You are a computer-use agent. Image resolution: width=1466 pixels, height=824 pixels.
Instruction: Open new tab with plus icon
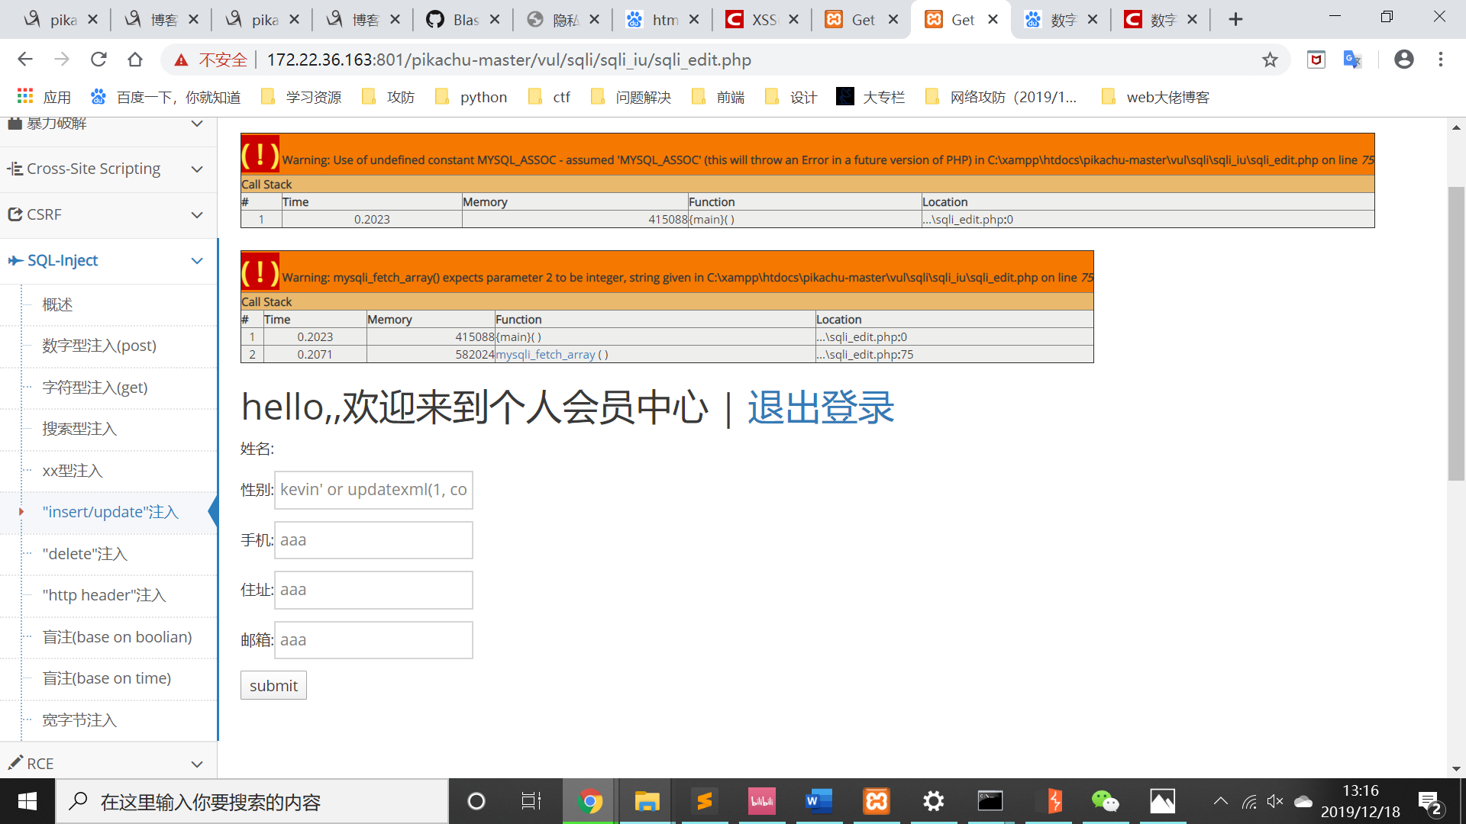(1235, 20)
